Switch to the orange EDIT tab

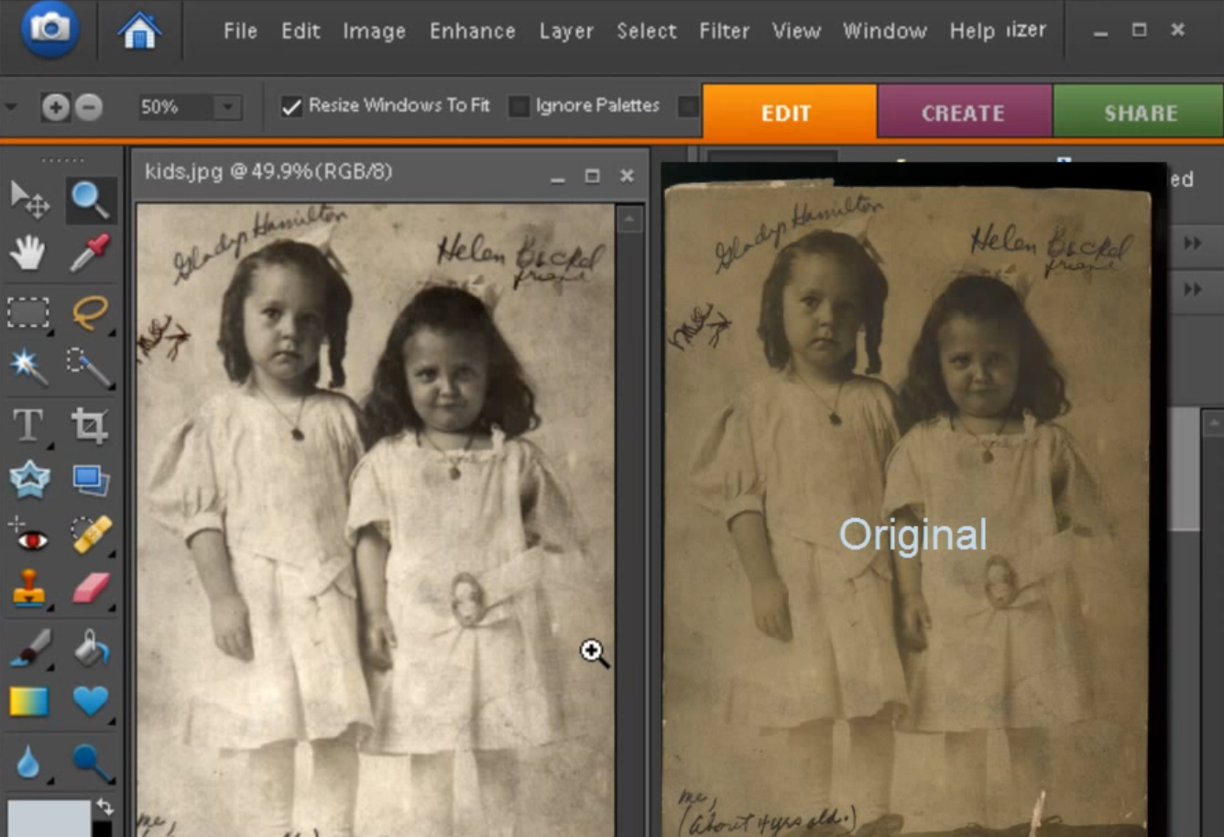click(x=788, y=113)
